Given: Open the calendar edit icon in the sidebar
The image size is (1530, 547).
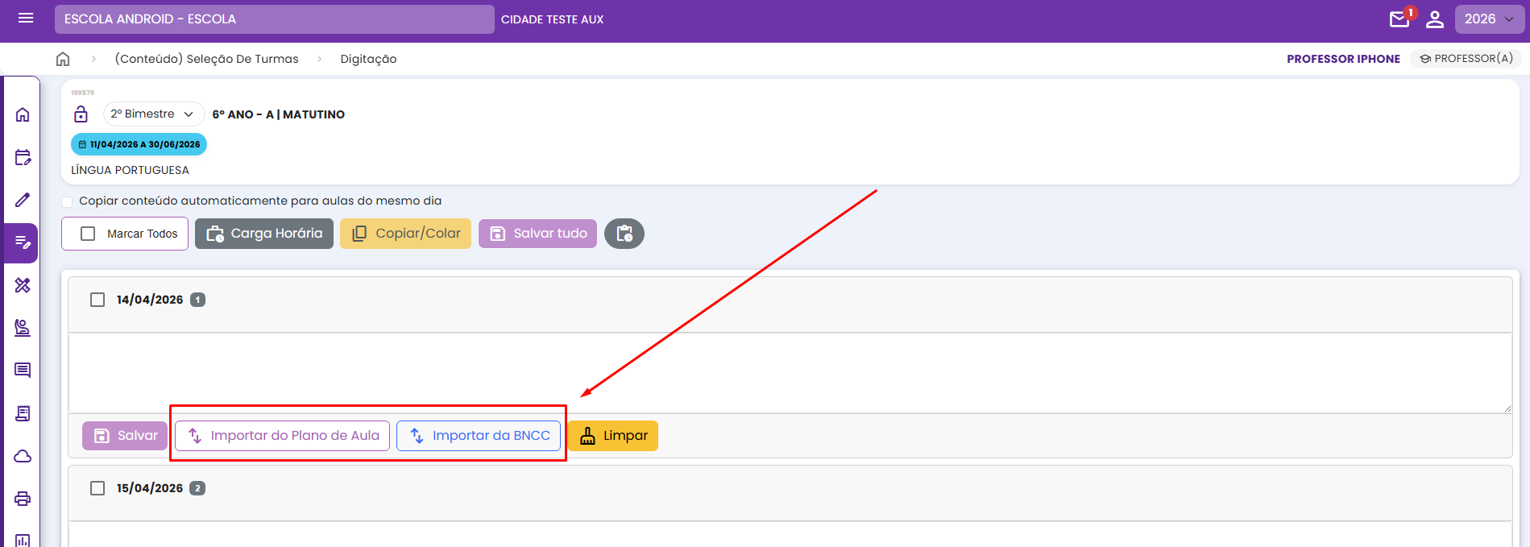Looking at the screenshot, I should [x=23, y=157].
